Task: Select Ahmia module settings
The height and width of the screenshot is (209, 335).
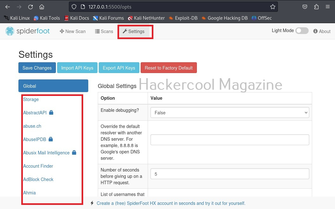Action: click(x=30, y=193)
